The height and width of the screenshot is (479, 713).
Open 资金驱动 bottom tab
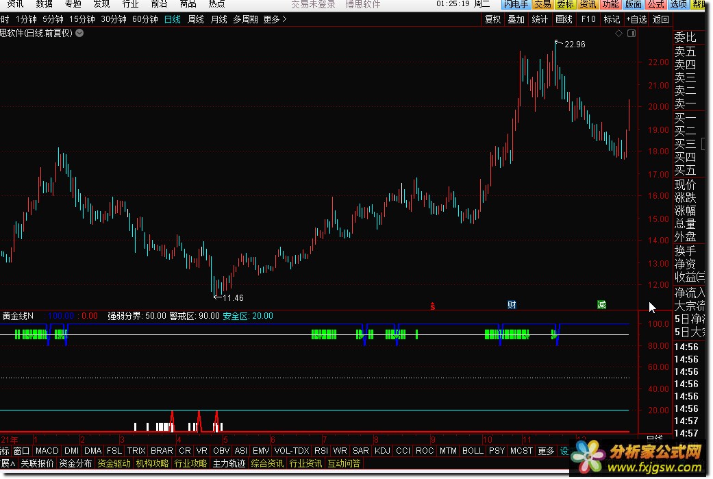114,463
